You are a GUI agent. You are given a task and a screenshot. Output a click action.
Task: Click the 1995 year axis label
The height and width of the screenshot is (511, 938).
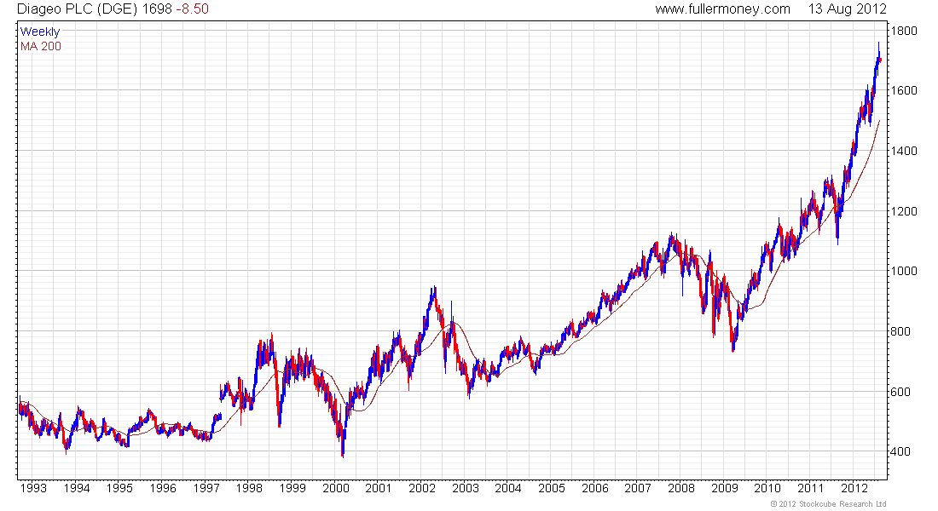tap(119, 488)
